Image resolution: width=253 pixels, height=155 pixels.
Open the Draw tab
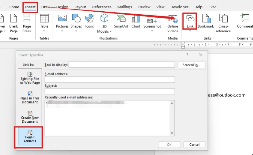point(46,7)
